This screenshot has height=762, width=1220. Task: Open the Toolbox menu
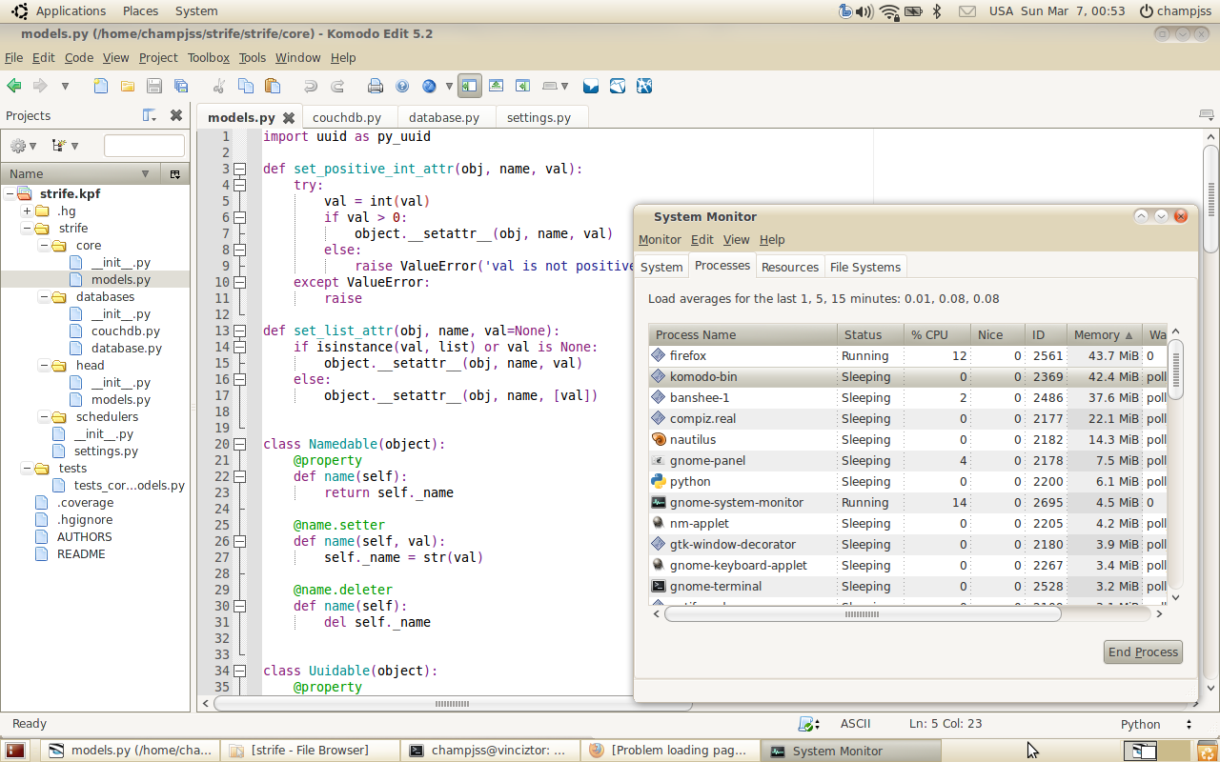coord(208,58)
